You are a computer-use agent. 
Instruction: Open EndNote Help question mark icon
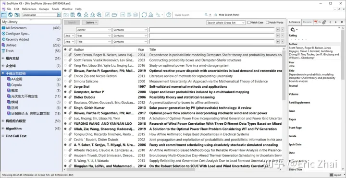pyautogui.click(x=169, y=15)
